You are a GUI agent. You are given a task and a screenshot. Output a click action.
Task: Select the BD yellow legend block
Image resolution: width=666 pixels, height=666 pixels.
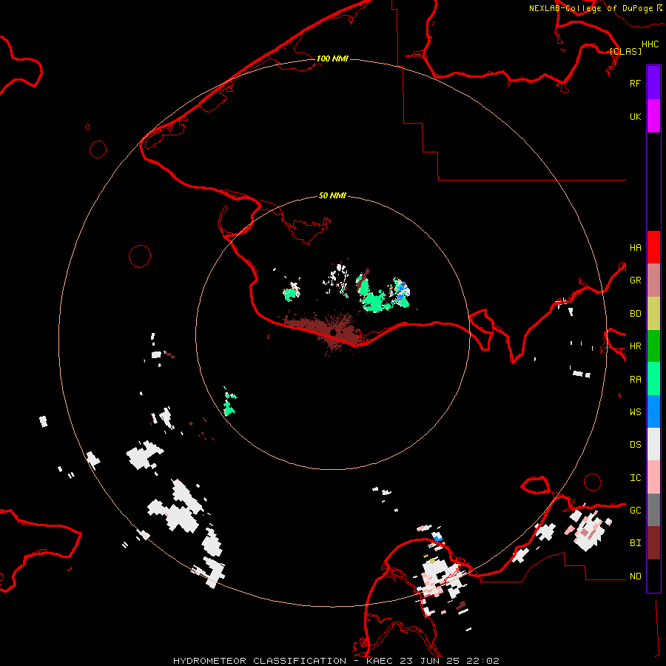pyautogui.click(x=653, y=313)
